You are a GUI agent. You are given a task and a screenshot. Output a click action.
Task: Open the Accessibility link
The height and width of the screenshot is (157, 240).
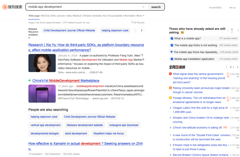click(215, 7)
